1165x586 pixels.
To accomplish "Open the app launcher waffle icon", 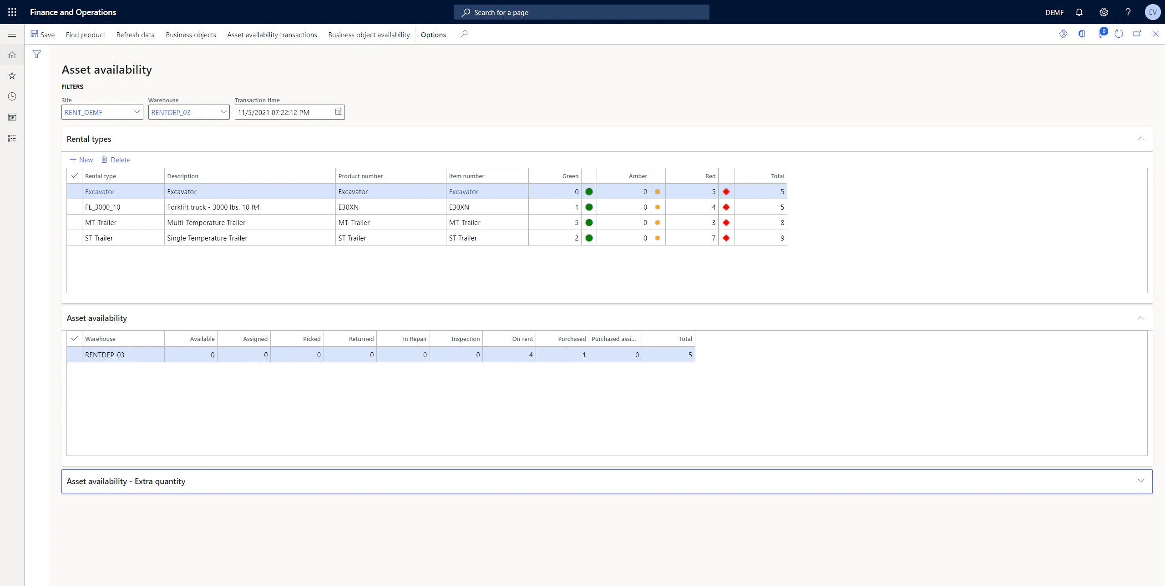I will click(12, 12).
